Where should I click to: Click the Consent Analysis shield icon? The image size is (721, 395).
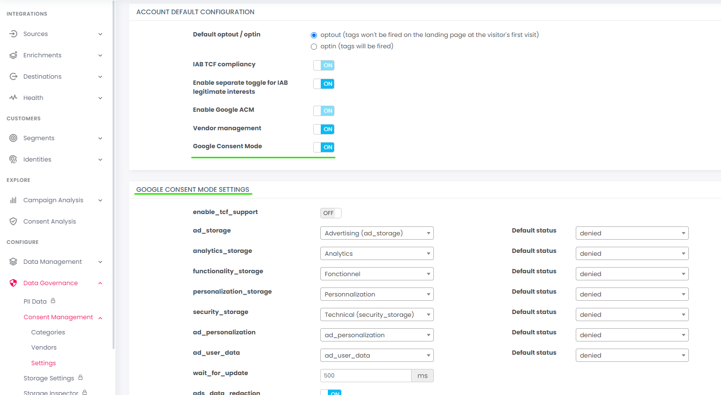(x=13, y=221)
